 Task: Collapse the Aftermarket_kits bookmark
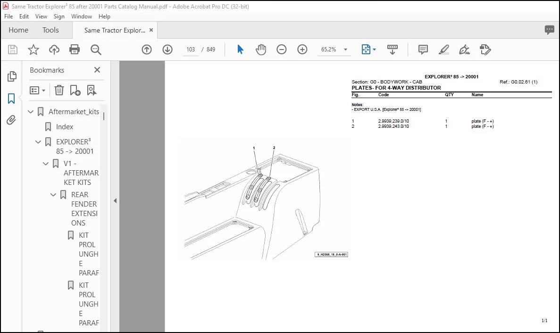tap(31, 112)
